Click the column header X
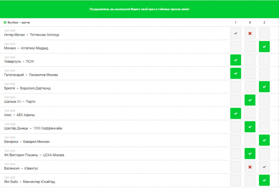The width and height of the screenshot is (279, 188). point(250,23)
